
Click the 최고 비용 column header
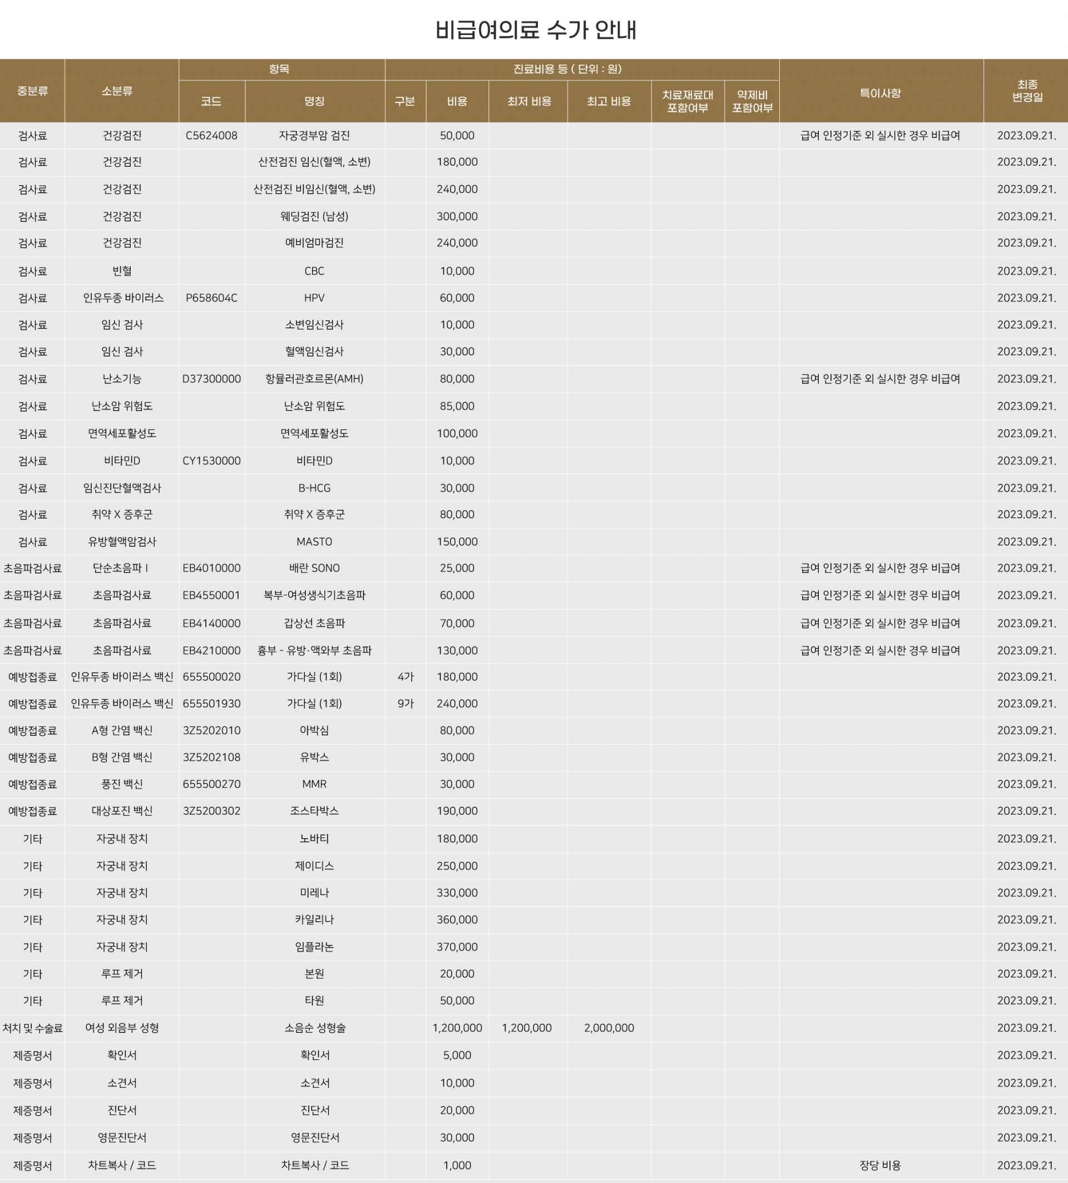tap(609, 102)
